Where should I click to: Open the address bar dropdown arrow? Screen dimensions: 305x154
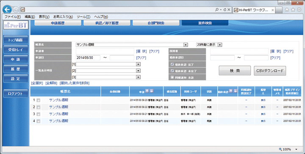click(x=221, y=10)
